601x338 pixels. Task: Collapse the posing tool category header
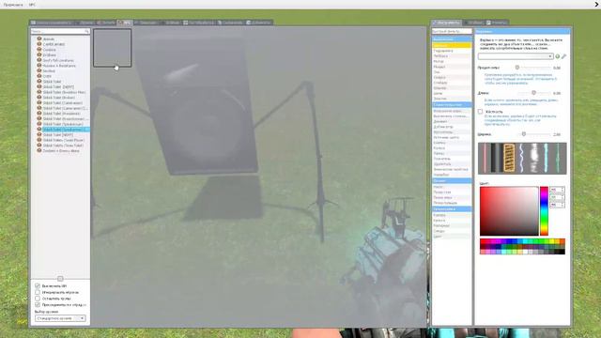(x=452, y=180)
